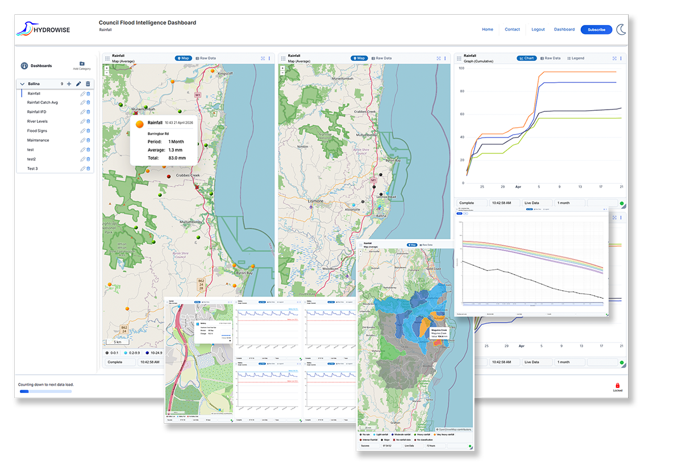This screenshot has height=468, width=682.
Task: Open the three-dot menu on the cumulative graph widget
Action: click(x=621, y=58)
